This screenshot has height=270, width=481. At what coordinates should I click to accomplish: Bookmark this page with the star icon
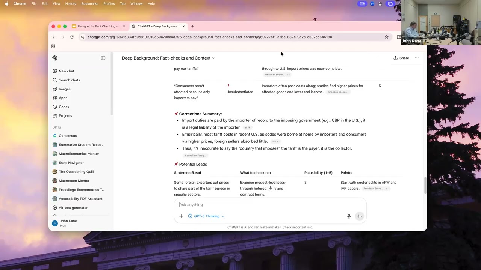[386, 37]
